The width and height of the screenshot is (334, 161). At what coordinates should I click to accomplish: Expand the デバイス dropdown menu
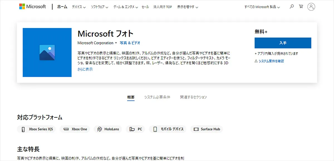(x=78, y=7)
